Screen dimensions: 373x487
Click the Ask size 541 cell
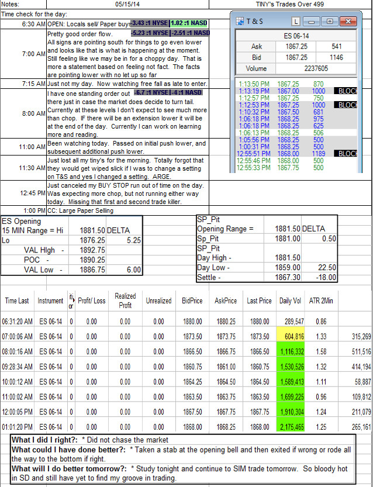point(336,47)
